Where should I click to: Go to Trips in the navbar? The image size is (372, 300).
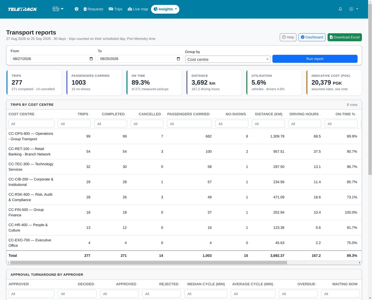click(115, 9)
